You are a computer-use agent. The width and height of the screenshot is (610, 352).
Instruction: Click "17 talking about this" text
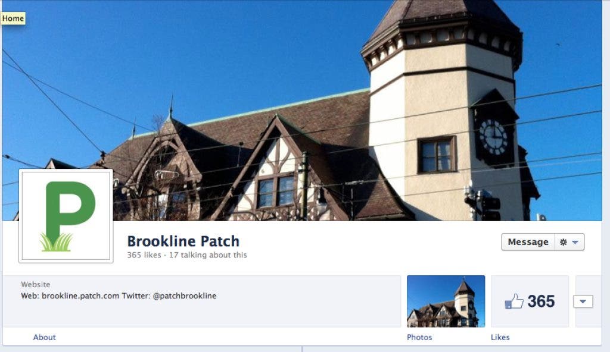point(208,255)
